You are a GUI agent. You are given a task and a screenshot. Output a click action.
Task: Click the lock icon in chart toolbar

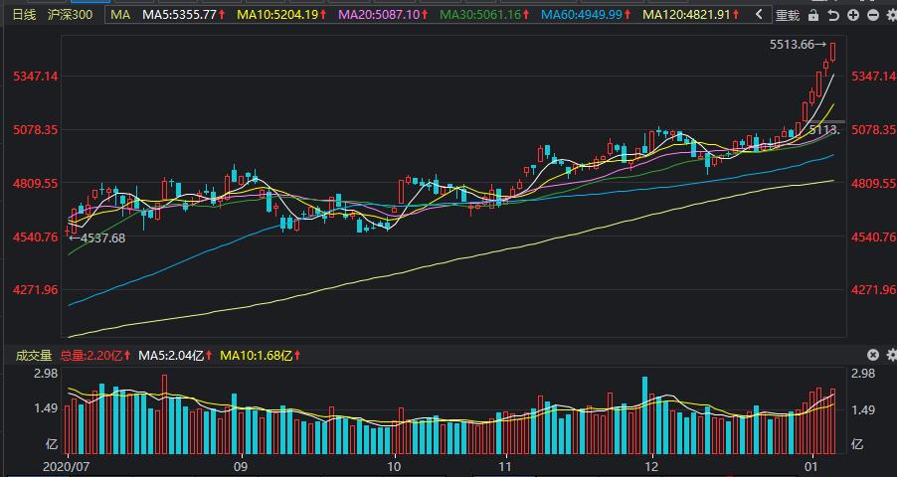(x=812, y=16)
